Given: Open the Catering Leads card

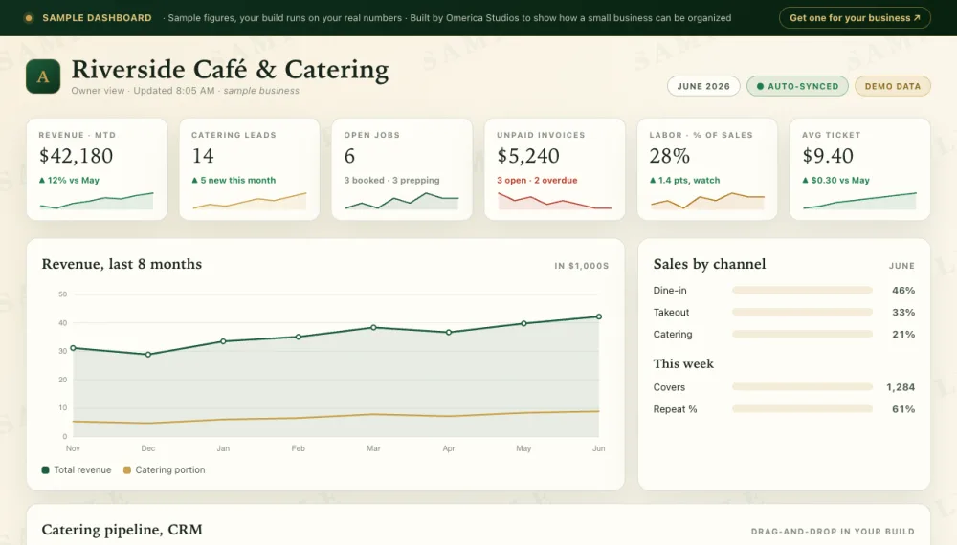Looking at the screenshot, I should 249,169.
